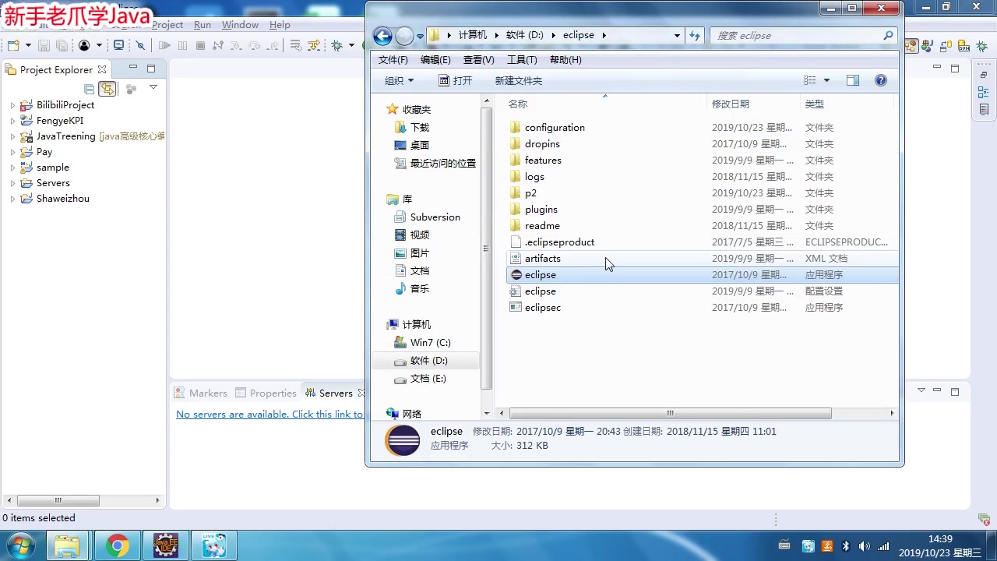997x561 pixels.
Task: Open the 帮助(H) menu
Action: pos(565,60)
